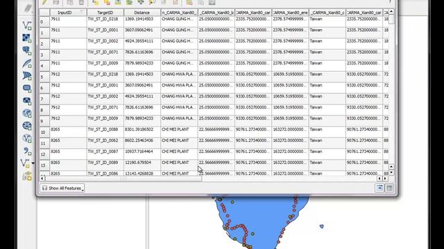This screenshot has width=444, height=249.
Task: Click Distance cell 7826.61163696 in row 3
Action: (x=142, y=55)
